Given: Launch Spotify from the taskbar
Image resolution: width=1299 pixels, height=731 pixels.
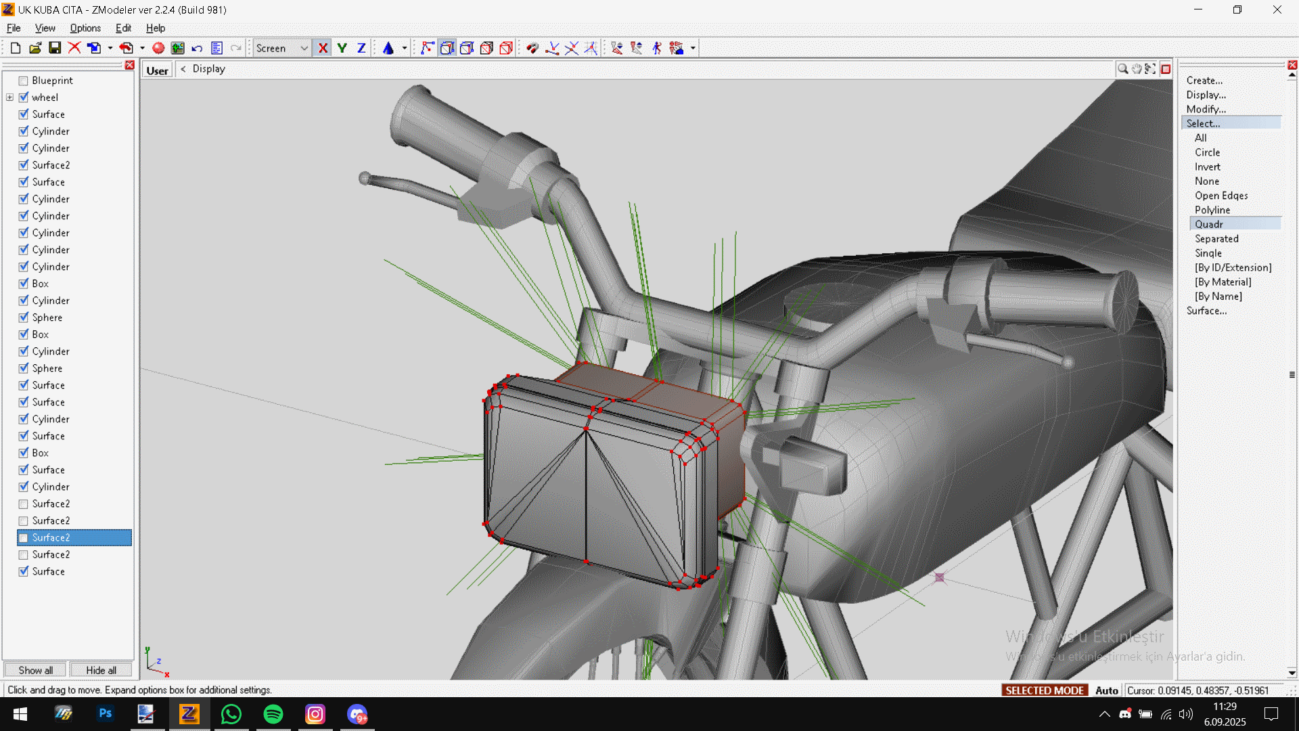Looking at the screenshot, I should pyautogui.click(x=273, y=714).
